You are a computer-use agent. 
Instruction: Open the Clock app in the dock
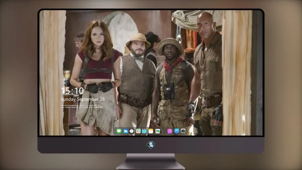point(132,131)
